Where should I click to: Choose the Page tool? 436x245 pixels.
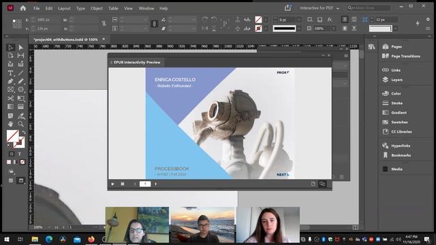10,56
